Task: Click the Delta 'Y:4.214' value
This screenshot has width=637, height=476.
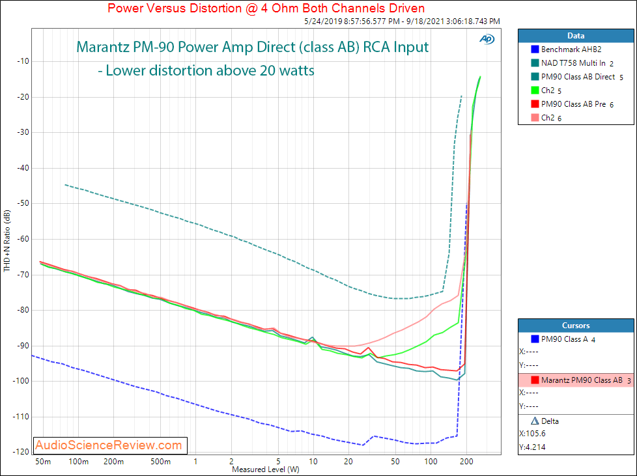Action: click(532, 447)
